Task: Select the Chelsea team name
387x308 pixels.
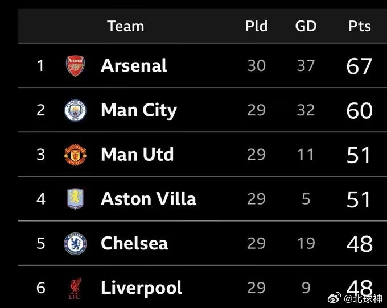Action: (134, 243)
